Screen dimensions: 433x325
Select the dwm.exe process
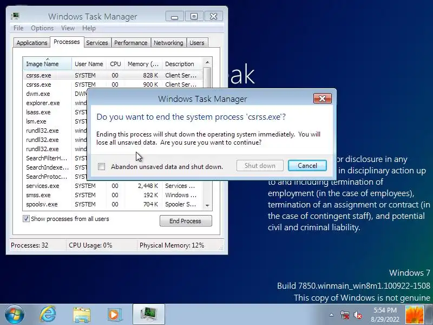tap(55, 94)
